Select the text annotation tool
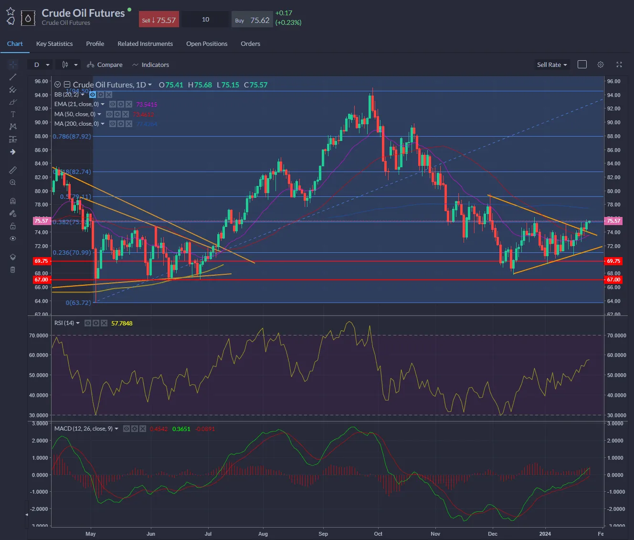This screenshot has width=634, height=540. pos(13,114)
